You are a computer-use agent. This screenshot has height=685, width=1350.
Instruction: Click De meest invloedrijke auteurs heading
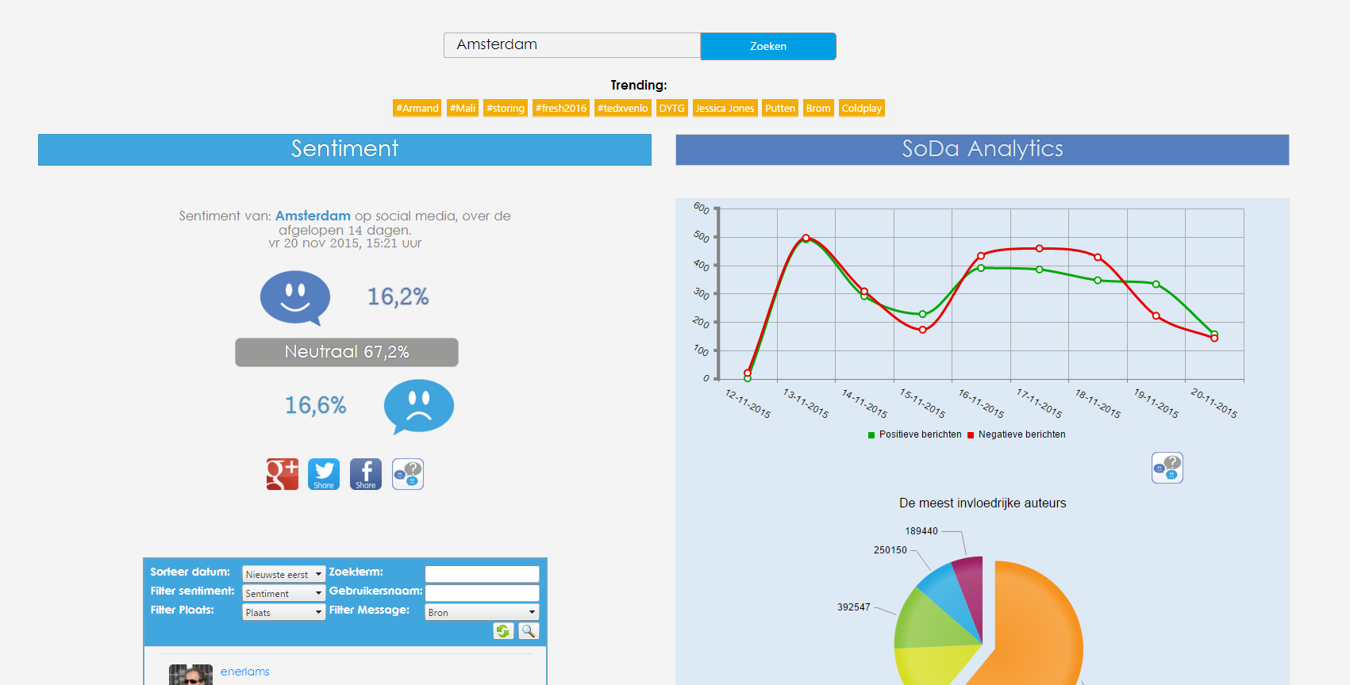tap(983, 503)
